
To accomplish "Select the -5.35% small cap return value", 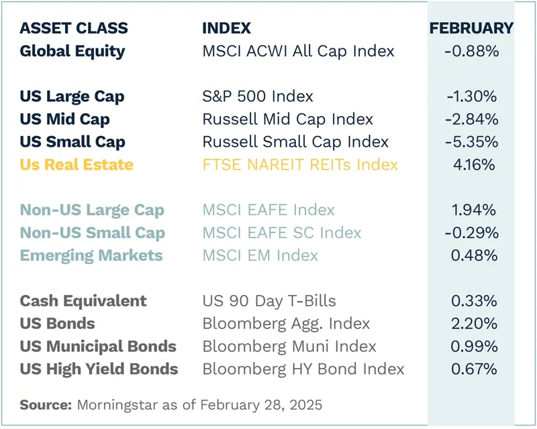I will tap(472, 142).
